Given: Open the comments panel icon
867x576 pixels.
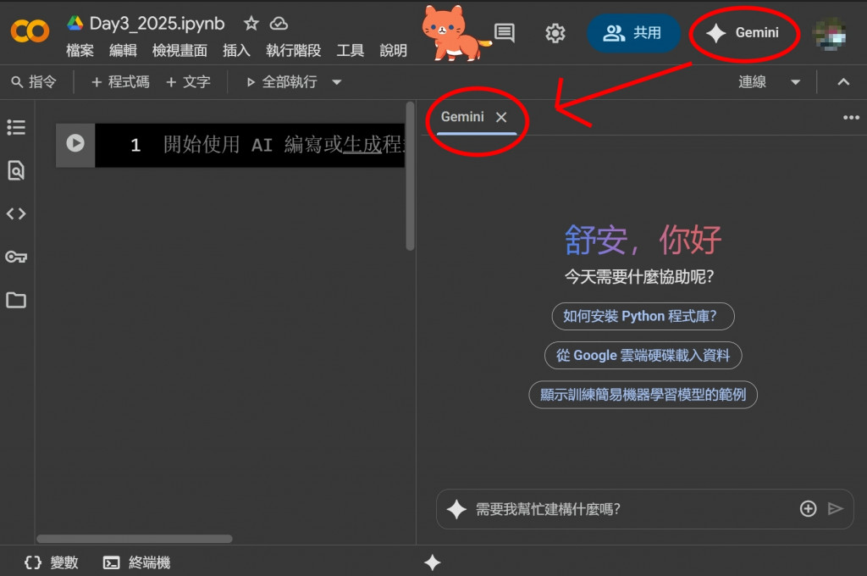Looking at the screenshot, I should pyautogui.click(x=505, y=33).
